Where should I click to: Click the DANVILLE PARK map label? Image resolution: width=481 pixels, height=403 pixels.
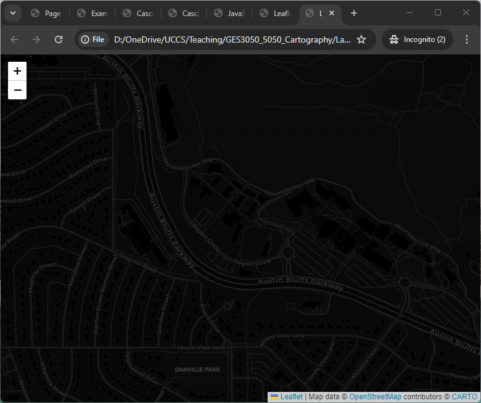pyautogui.click(x=197, y=370)
